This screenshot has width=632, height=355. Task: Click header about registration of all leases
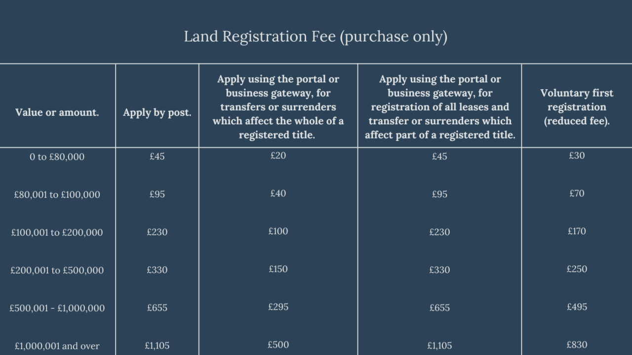click(439, 107)
